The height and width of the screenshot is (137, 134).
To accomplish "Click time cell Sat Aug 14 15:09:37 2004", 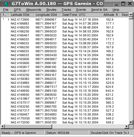I will point(80,47).
